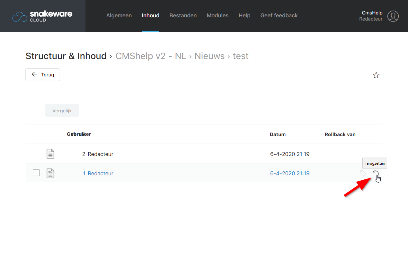Click date link of version 1 row
The height and width of the screenshot is (268, 408).
pyautogui.click(x=290, y=173)
